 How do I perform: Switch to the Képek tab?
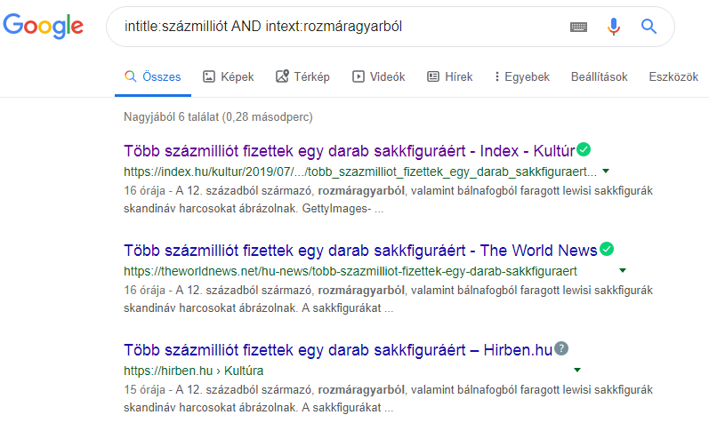[x=229, y=76]
